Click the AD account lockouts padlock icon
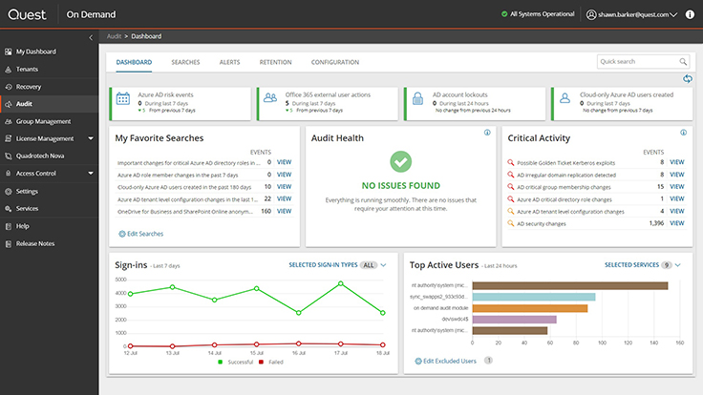 click(x=417, y=98)
